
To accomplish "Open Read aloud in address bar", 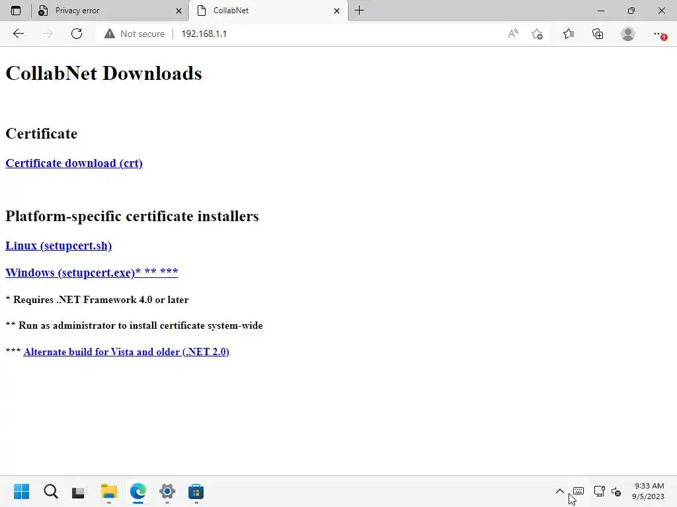I will (x=513, y=34).
